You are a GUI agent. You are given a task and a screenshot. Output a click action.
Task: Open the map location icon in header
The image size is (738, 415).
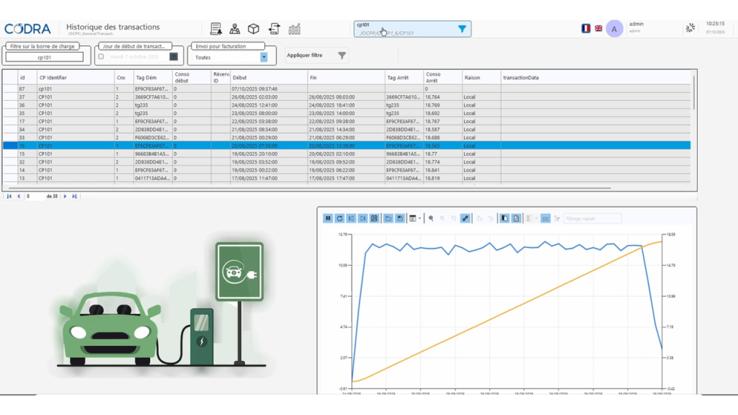[235, 29]
